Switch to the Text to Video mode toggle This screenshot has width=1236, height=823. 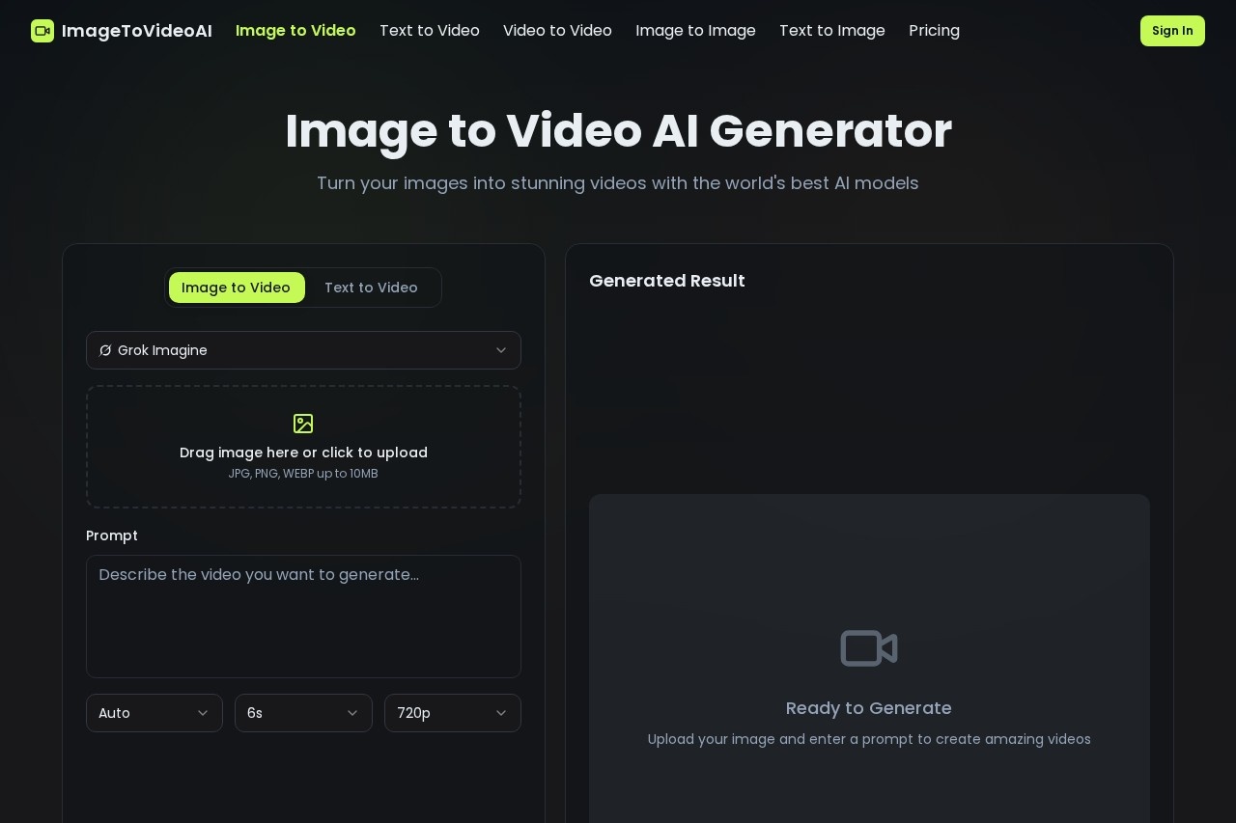coord(371,288)
